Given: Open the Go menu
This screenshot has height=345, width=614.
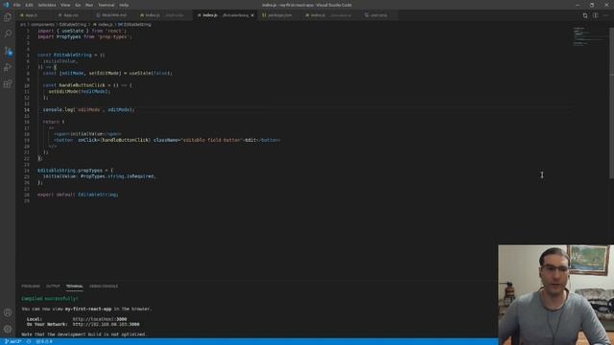Looking at the screenshot, I should (78, 5).
